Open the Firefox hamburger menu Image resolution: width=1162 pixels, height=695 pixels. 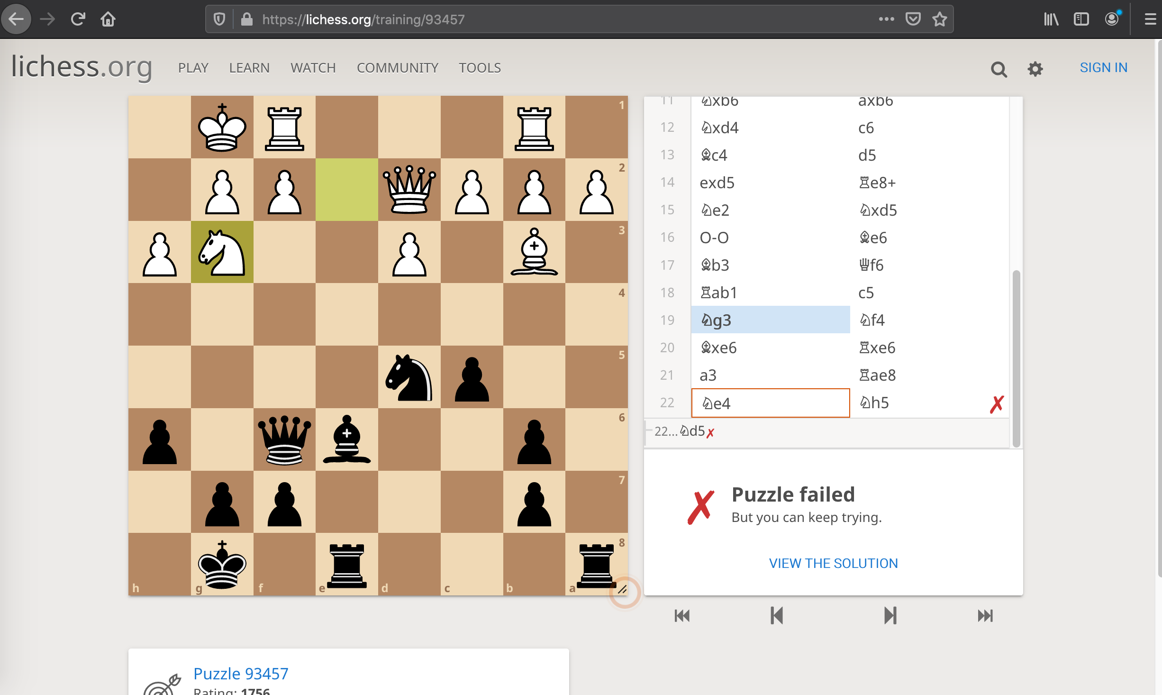pos(1150,19)
